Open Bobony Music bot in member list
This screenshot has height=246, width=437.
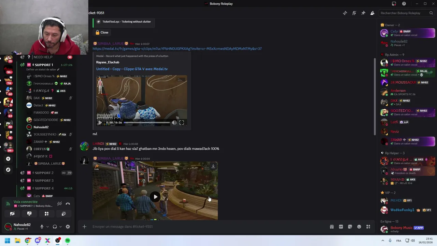tap(408, 229)
